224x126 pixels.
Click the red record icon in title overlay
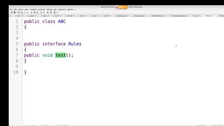117,7
